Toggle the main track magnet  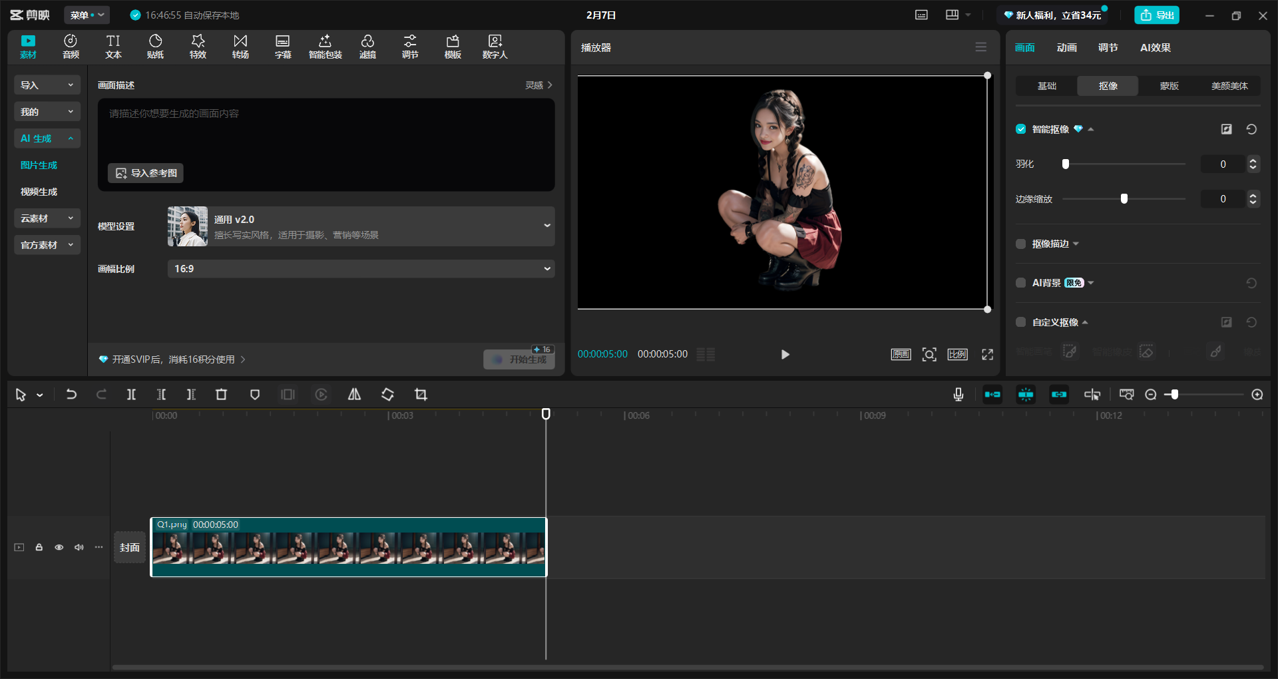[992, 395]
